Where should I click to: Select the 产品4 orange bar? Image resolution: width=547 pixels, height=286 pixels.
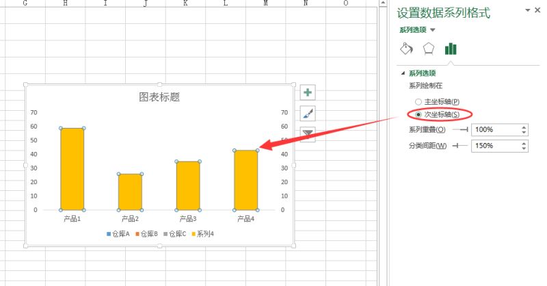[x=246, y=180]
